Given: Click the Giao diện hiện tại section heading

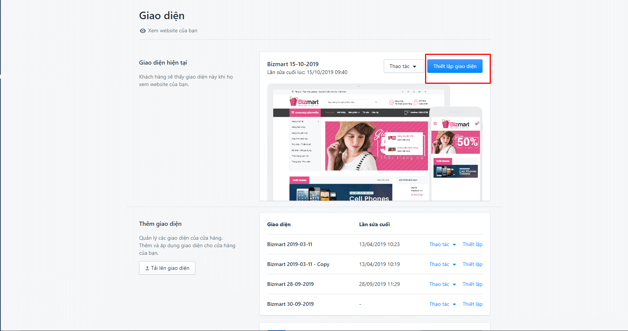Looking at the screenshot, I should point(163,63).
